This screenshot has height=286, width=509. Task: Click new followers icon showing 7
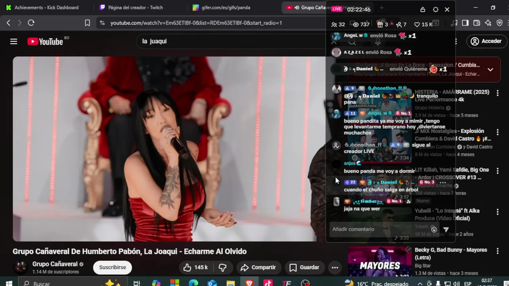pyautogui.click(x=399, y=25)
